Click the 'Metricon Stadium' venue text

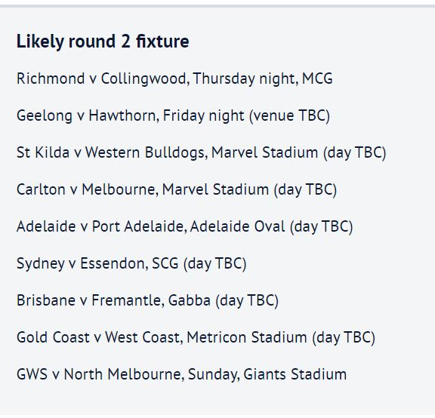coord(247,337)
